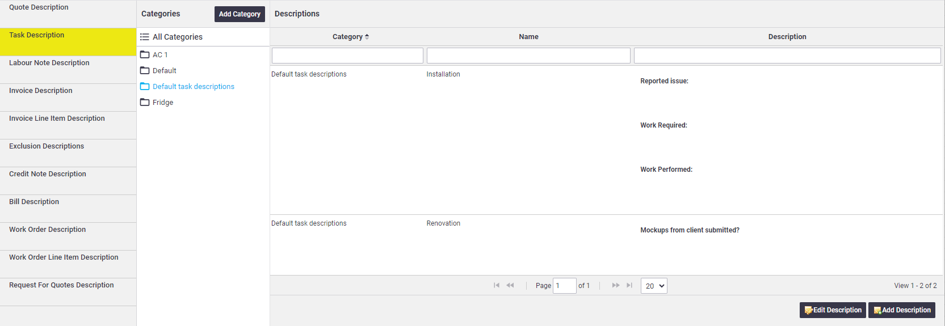Open Request For Quotes Description tab
945x326 pixels.
(68, 292)
